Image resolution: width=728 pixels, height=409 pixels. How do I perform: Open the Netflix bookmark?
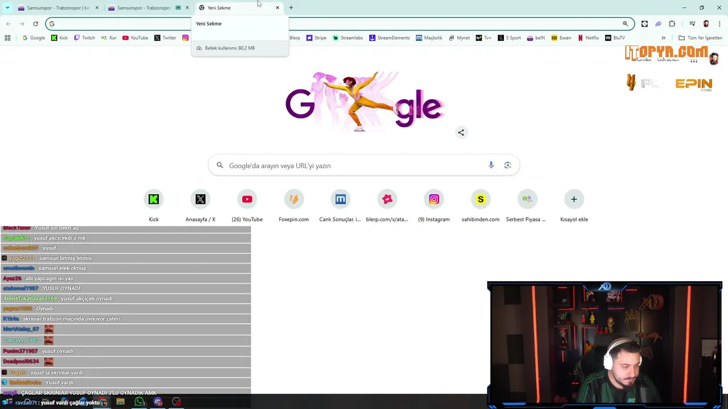click(588, 37)
